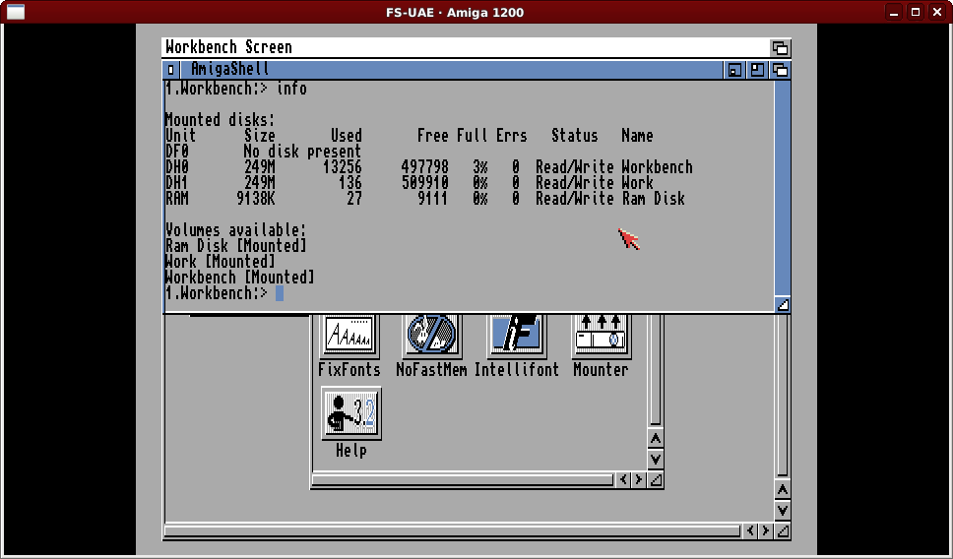
Task: Select the Help 3.2 icon
Action: click(351, 413)
